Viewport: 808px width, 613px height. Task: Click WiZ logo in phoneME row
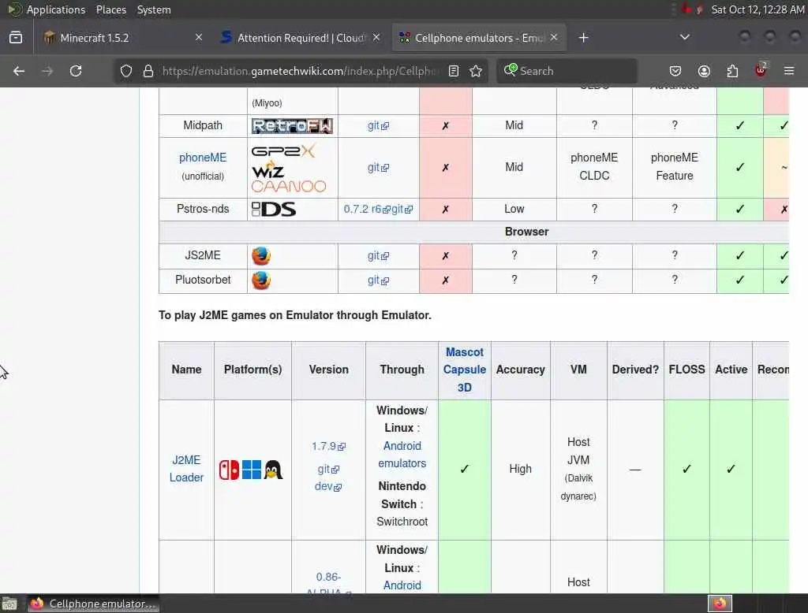coord(268,169)
